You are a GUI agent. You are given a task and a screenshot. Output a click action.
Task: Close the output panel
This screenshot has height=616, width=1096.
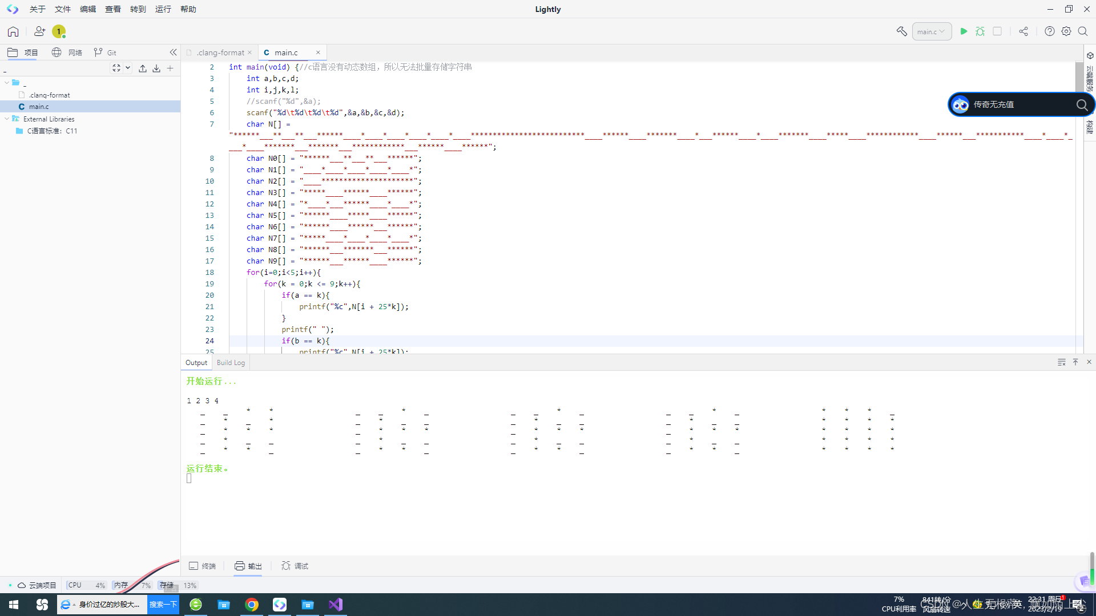(x=1089, y=362)
